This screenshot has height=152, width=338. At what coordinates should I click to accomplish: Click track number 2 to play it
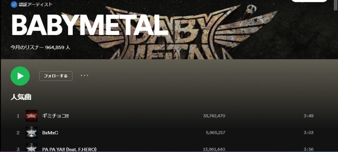coord(18,133)
